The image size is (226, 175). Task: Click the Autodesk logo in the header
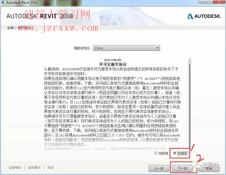point(204,16)
